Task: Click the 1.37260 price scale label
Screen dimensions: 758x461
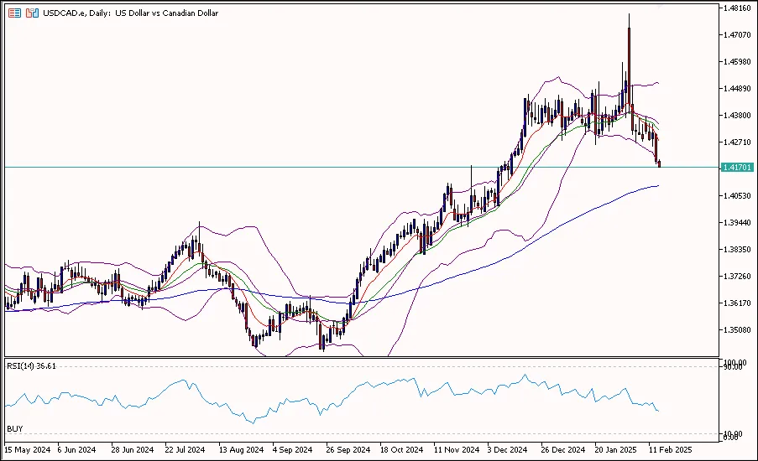Action: coord(735,276)
